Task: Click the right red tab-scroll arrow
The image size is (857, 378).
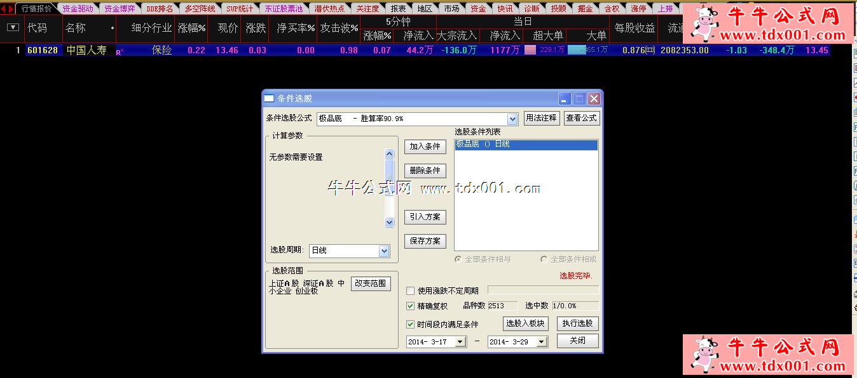Action: [x=10, y=8]
